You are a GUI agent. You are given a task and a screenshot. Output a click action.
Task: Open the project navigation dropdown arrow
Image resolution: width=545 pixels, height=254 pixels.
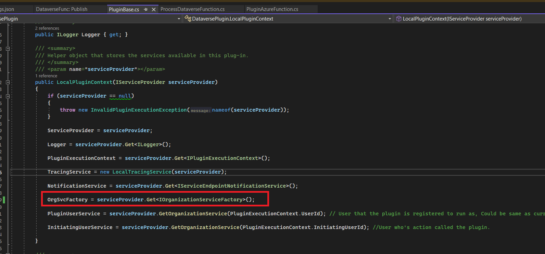[179, 19]
